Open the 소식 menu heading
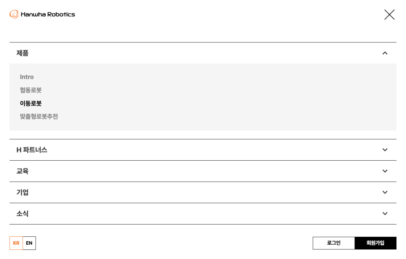Screen dimensions: 406x259 point(23,214)
